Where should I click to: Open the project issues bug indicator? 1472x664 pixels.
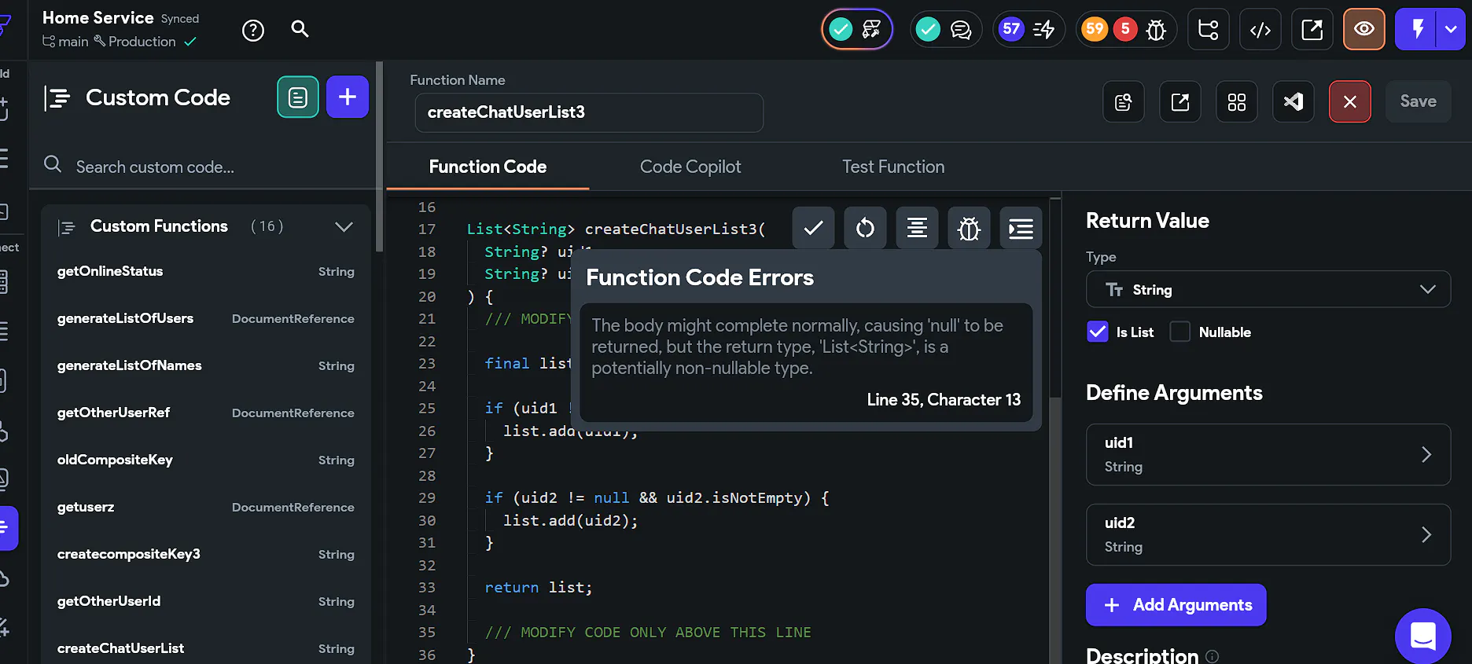(x=1126, y=30)
